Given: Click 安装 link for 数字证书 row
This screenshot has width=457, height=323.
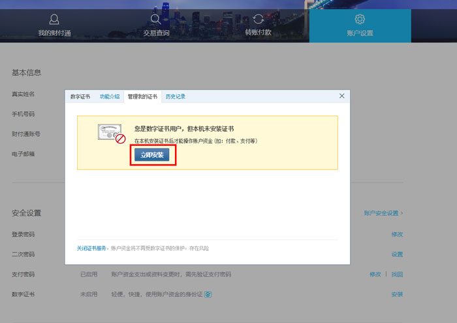Looking at the screenshot, I should (x=397, y=294).
